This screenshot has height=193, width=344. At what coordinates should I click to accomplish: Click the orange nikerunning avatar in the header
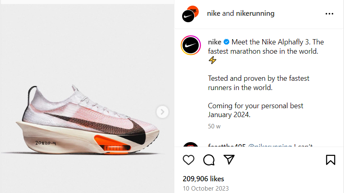click(x=193, y=10)
